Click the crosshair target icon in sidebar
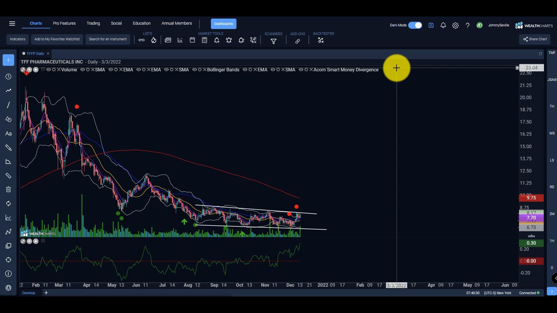Screen dimensions: 557x313 tap(8, 260)
